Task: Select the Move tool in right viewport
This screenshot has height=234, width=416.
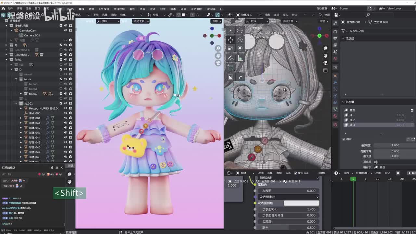Action: click(230, 40)
